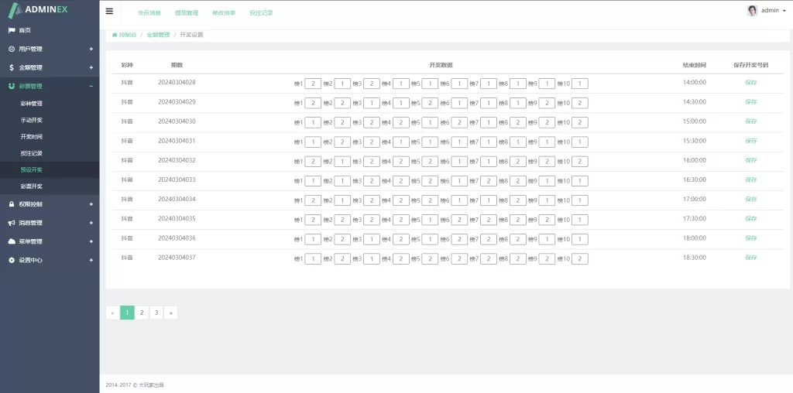The image size is (793, 393).
Task: Click the 榜1 input for period 20240304030
Action: coord(312,122)
